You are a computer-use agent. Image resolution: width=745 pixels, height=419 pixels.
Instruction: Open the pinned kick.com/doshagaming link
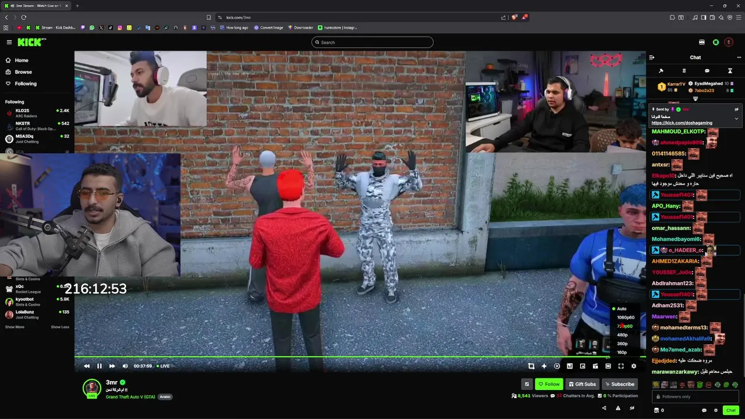click(682, 123)
